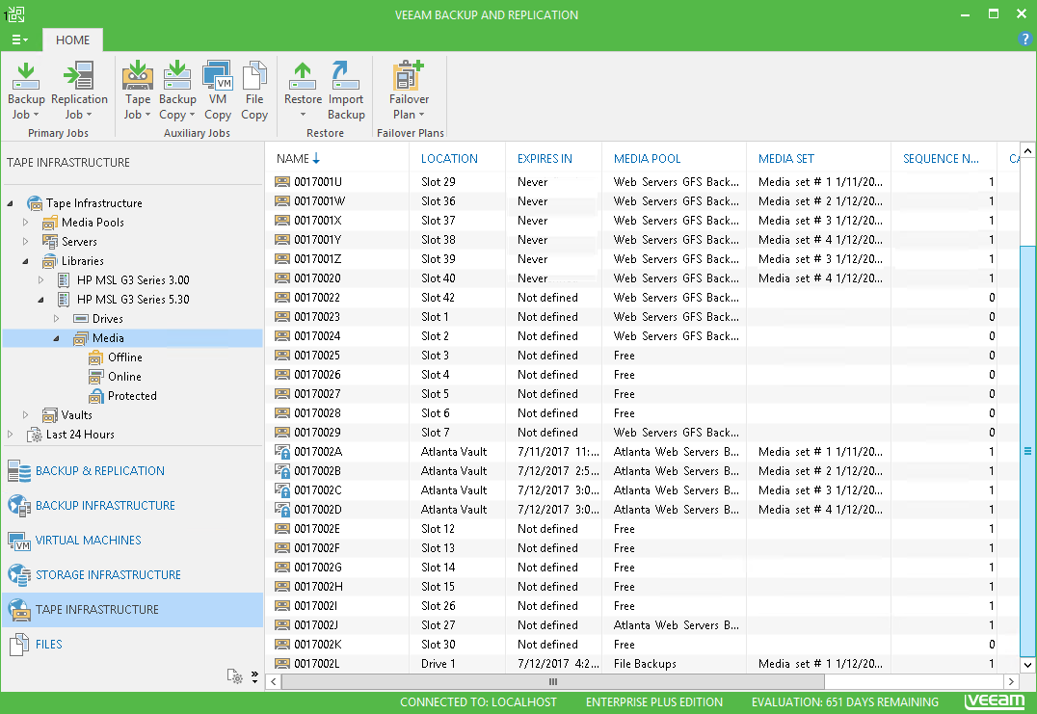The height and width of the screenshot is (714, 1037).
Task: Open the Files view
Action: pos(132,645)
